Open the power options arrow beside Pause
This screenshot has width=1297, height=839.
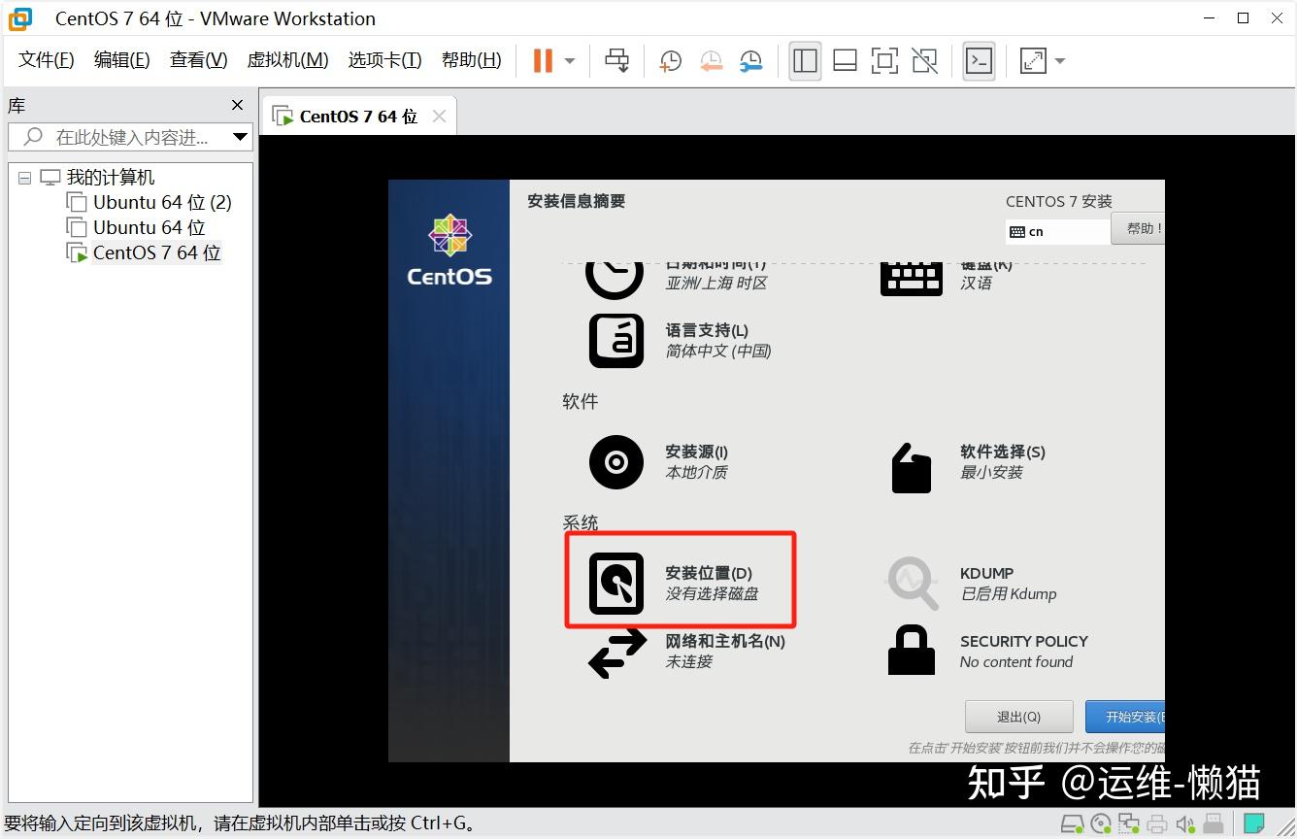point(570,61)
